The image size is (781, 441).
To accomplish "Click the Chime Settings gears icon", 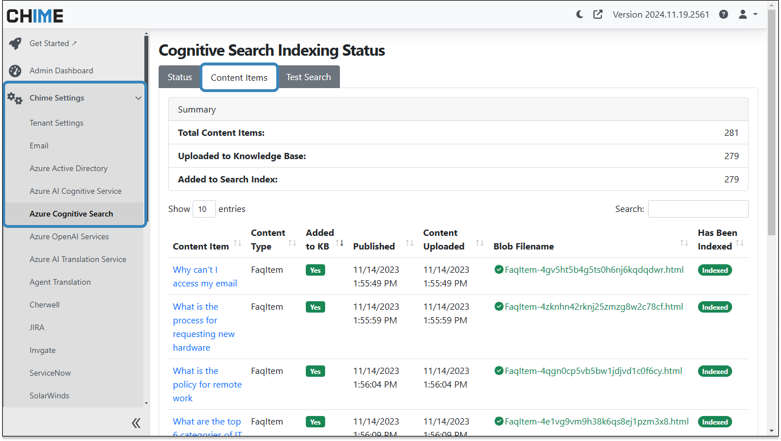I will tap(15, 98).
